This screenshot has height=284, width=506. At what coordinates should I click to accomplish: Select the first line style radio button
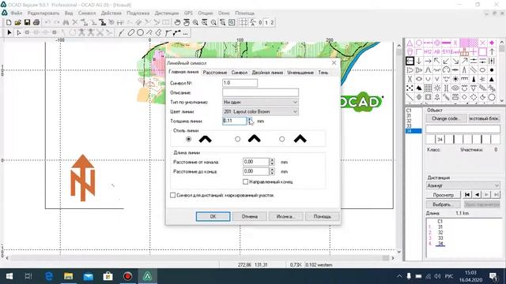pos(188,139)
